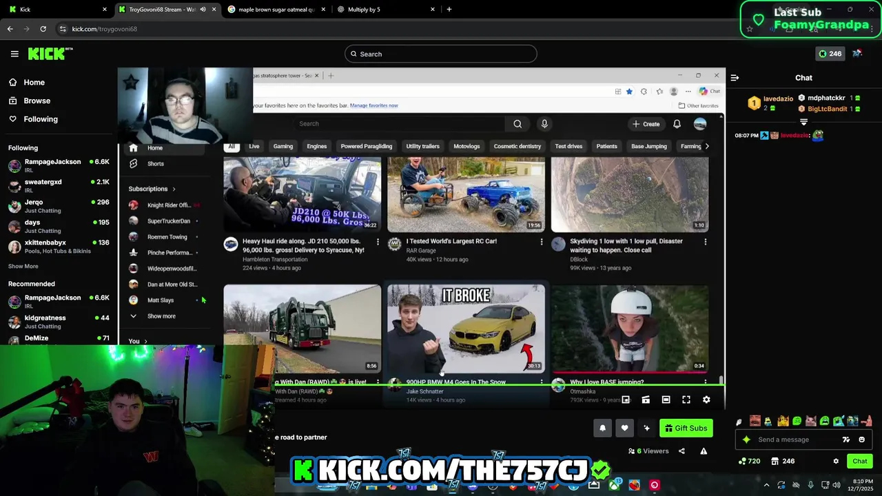This screenshot has height=496, width=882.
Task: Select the Base Jumping chip
Action: click(649, 146)
